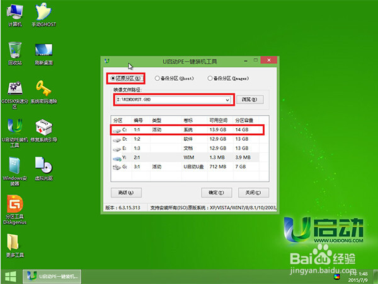Open the 更多工具 folder icon
The image size is (378, 284).
(14, 246)
